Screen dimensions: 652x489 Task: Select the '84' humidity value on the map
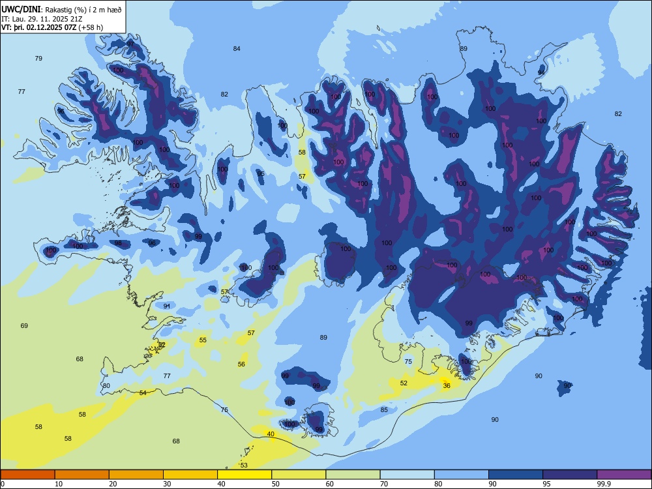tap(237, 49)
